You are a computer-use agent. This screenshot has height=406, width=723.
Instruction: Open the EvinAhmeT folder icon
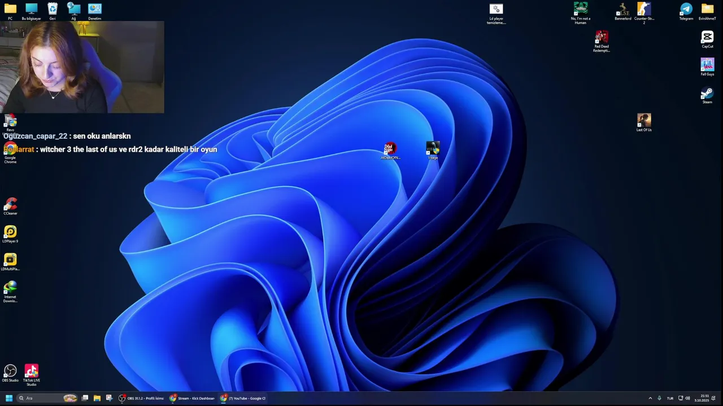pos(707,11)
